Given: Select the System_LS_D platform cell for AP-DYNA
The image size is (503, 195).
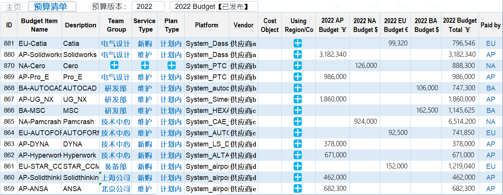Looking at the screenshot, I should pos(207,144).
